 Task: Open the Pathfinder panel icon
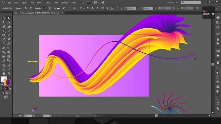(218, 108)
